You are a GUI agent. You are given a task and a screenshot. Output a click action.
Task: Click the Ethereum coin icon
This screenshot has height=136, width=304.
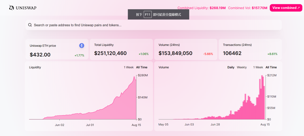[82, 46]
